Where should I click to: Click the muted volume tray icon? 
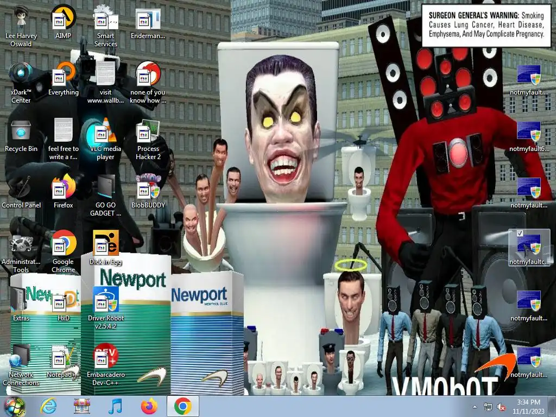[501, 407]
